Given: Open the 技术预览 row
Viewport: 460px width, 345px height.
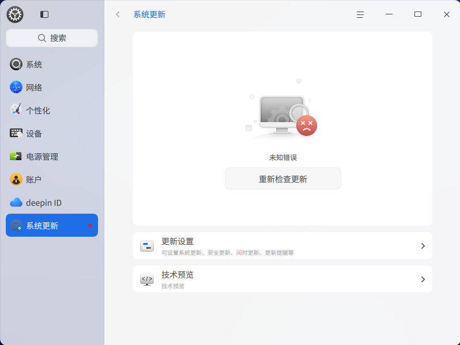Looking at the screenshot, I should (282, 279).
